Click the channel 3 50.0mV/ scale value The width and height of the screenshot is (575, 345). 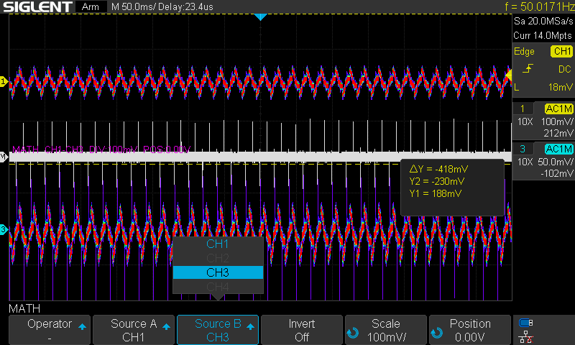pos(556,162)
